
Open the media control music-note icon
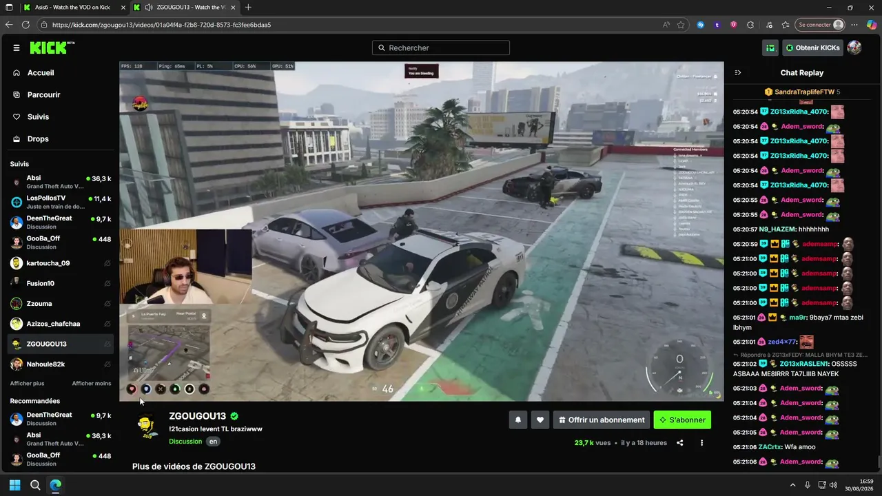(x=768, y=25)
